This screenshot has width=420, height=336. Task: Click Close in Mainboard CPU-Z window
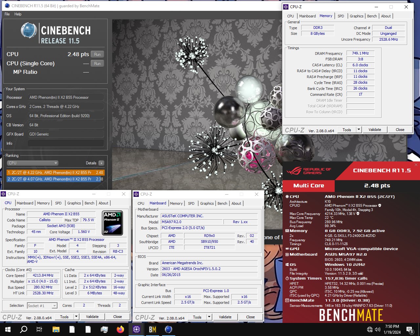250,317
